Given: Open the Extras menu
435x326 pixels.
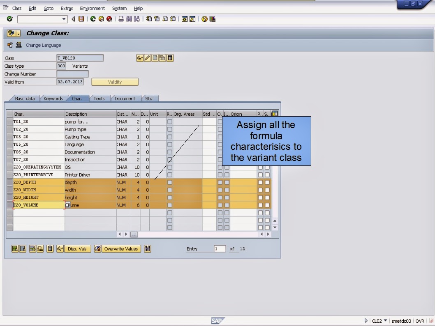Looking at the screenshot, I should (x=67, y=8).
